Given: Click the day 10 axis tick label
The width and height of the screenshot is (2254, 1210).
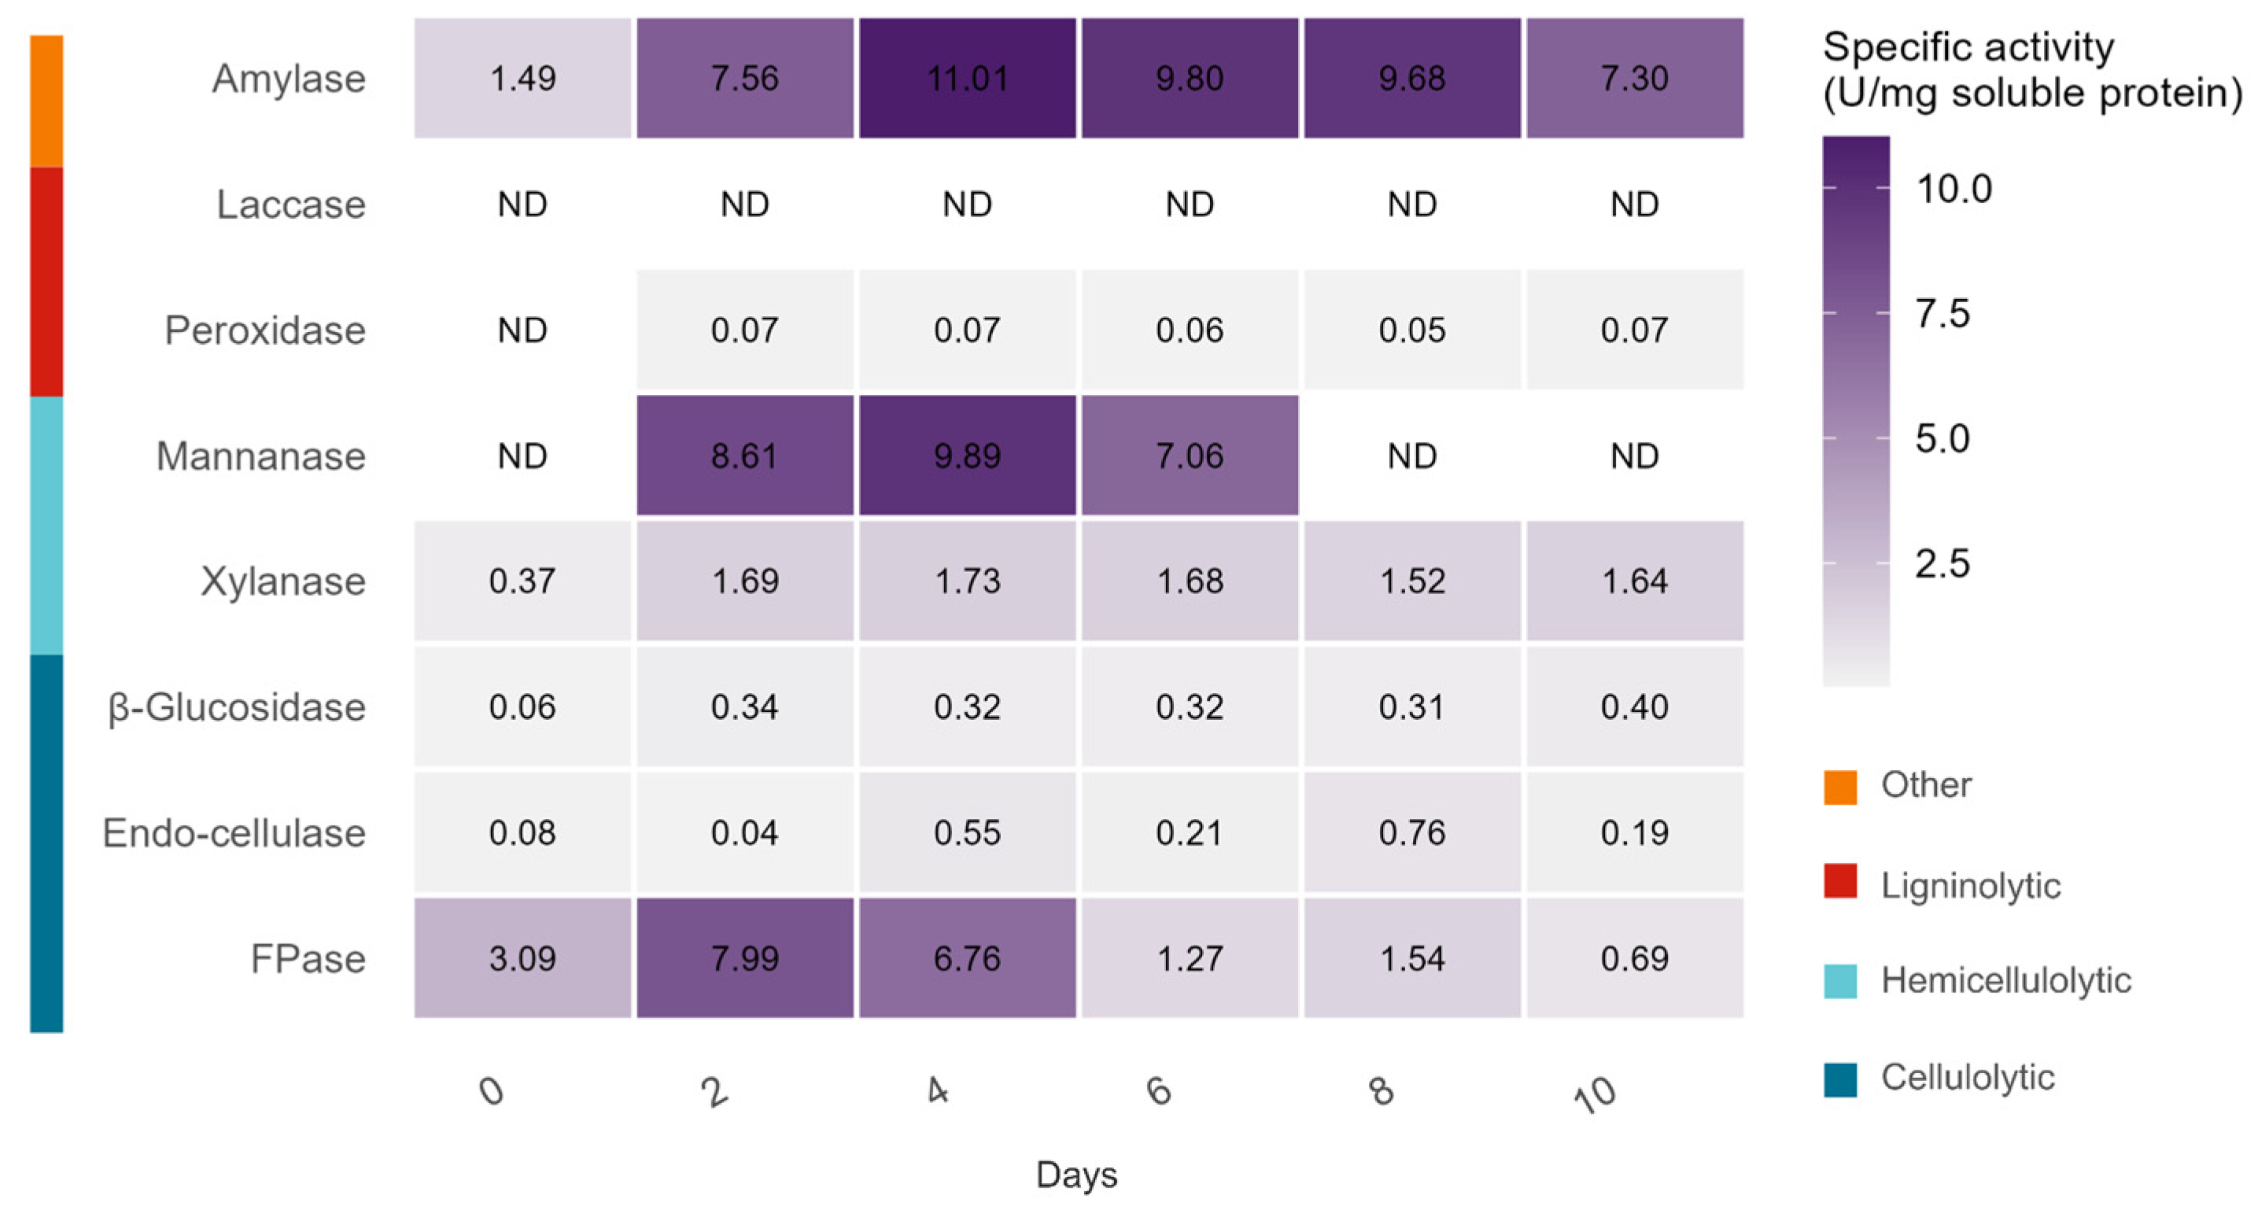Looking at the screenshot, I should click(x=1596, y=1094).
